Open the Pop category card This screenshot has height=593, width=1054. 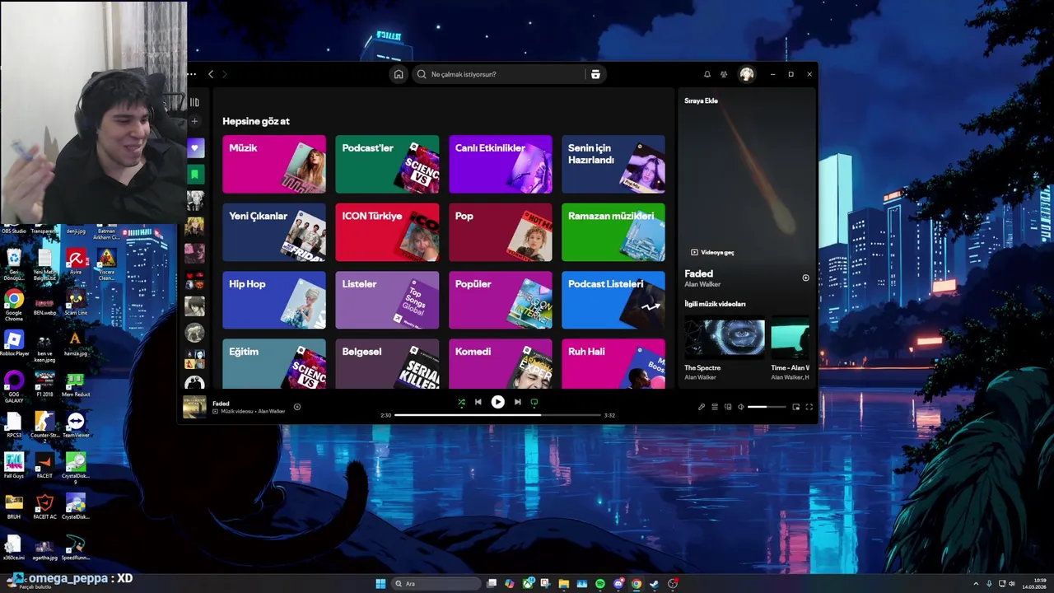pos(500,232)
